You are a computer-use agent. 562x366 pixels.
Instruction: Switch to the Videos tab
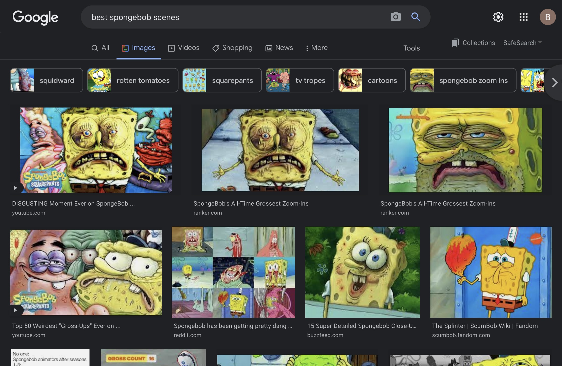tap(184, 48)
